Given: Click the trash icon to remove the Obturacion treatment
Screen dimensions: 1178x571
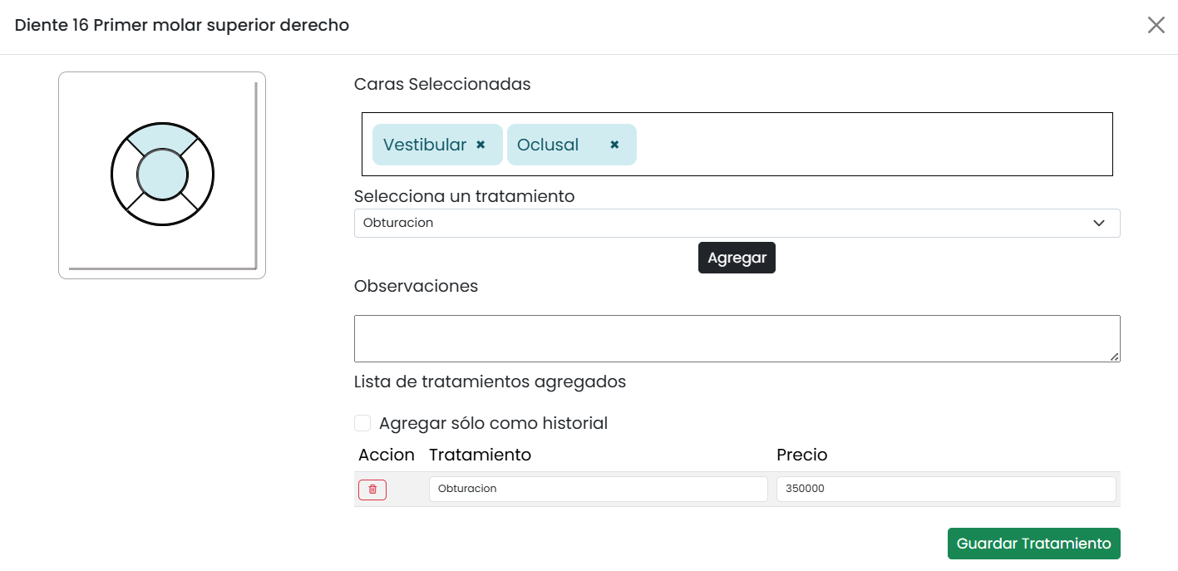Looking at the screenshot, I should click(x=372, y=490).
